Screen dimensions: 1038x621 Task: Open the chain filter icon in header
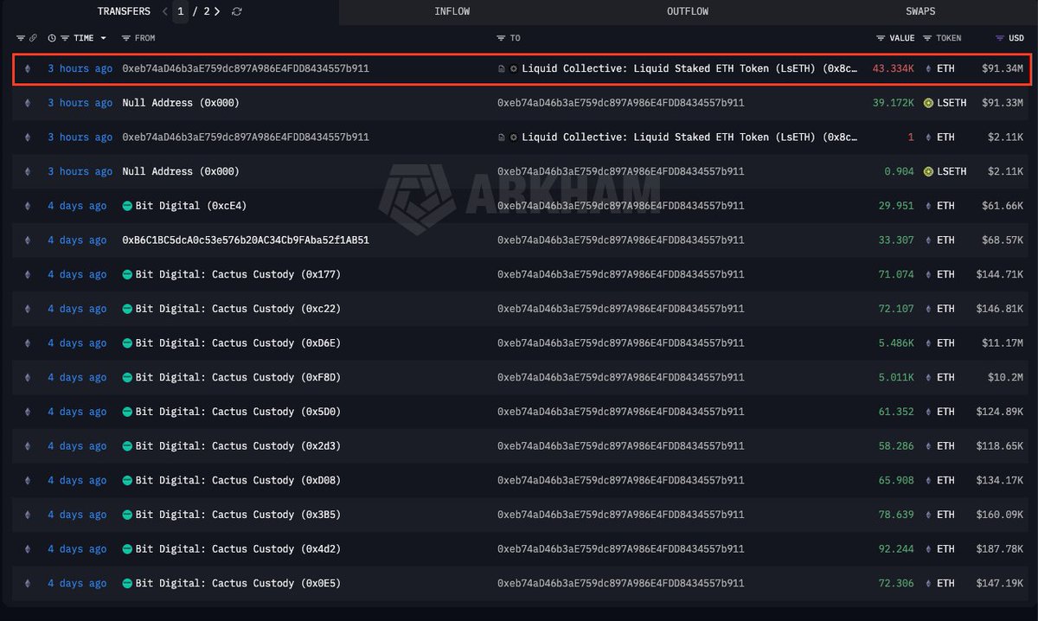click(x=21, y=38)
